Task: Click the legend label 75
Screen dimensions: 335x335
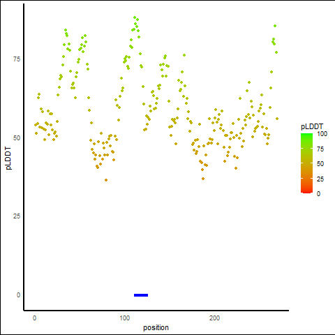Action: point(320,149)
